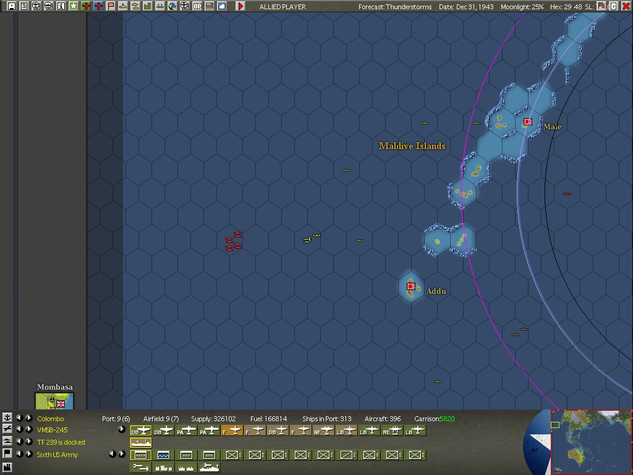Viewport: 633px width, 475px height.
Task: Click the red X exit button
Action: [626, 6]
